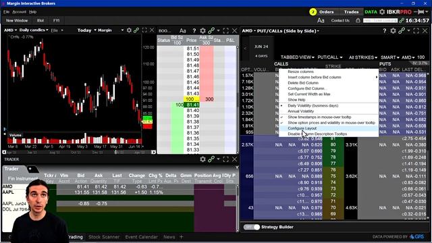Toggle Show option prices and volatility tooltip
Viewport: 432px width, 243px height.
tap(331, 123)
